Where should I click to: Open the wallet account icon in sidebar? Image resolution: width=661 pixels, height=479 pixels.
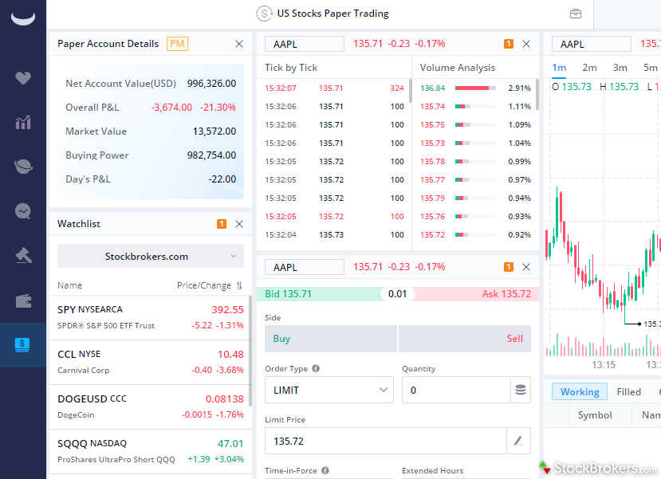(x=23, y=300)
